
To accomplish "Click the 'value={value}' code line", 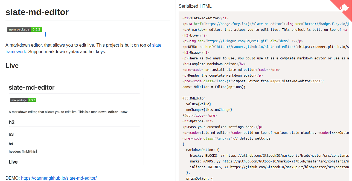I will tap(199, 104).
